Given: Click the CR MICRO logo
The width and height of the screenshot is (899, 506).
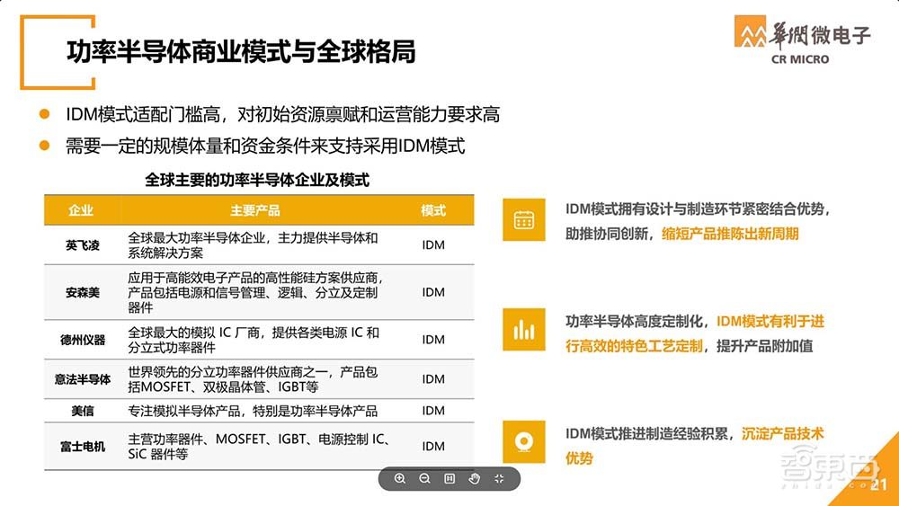Looking at the screenshot, I should (x=803, y=40).
